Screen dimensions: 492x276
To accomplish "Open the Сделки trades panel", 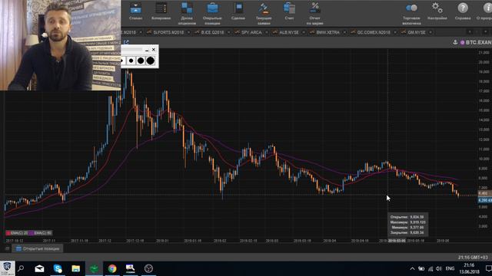I will pos(238,11).
